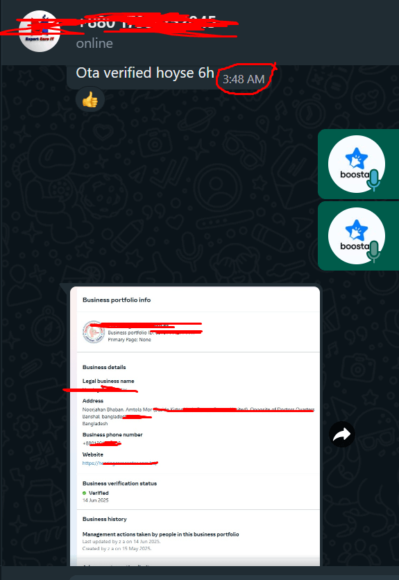Click the microphone icon on second voice message
This screenshot has width=399, height=580.
coord(374,252)
